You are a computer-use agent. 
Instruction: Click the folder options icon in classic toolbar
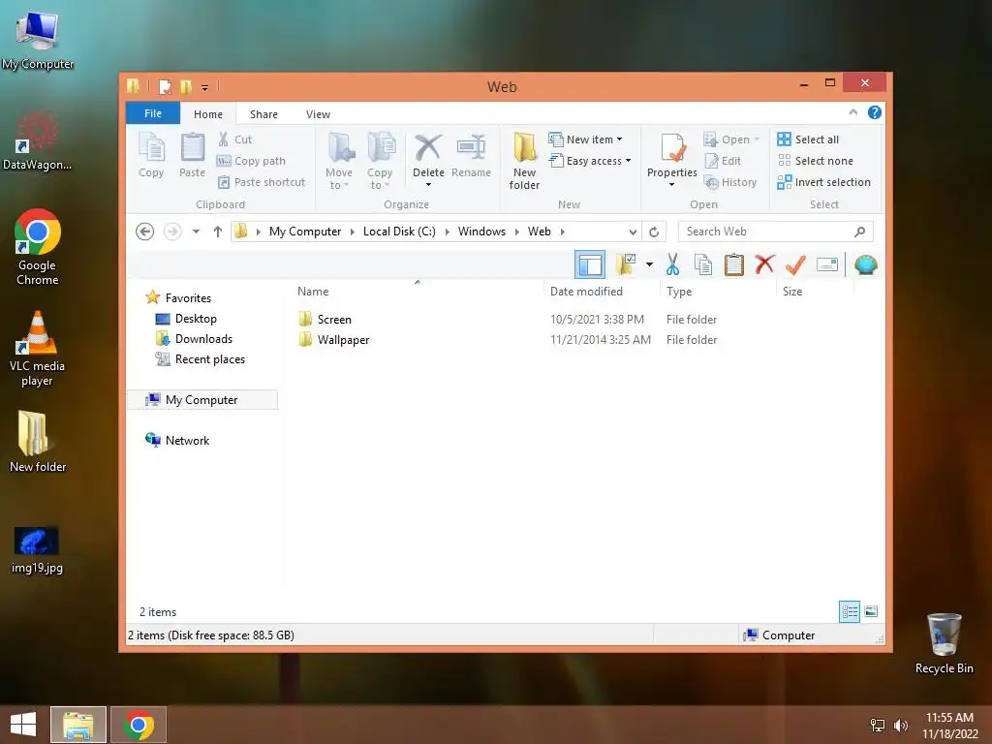click(x=625, y=264)
